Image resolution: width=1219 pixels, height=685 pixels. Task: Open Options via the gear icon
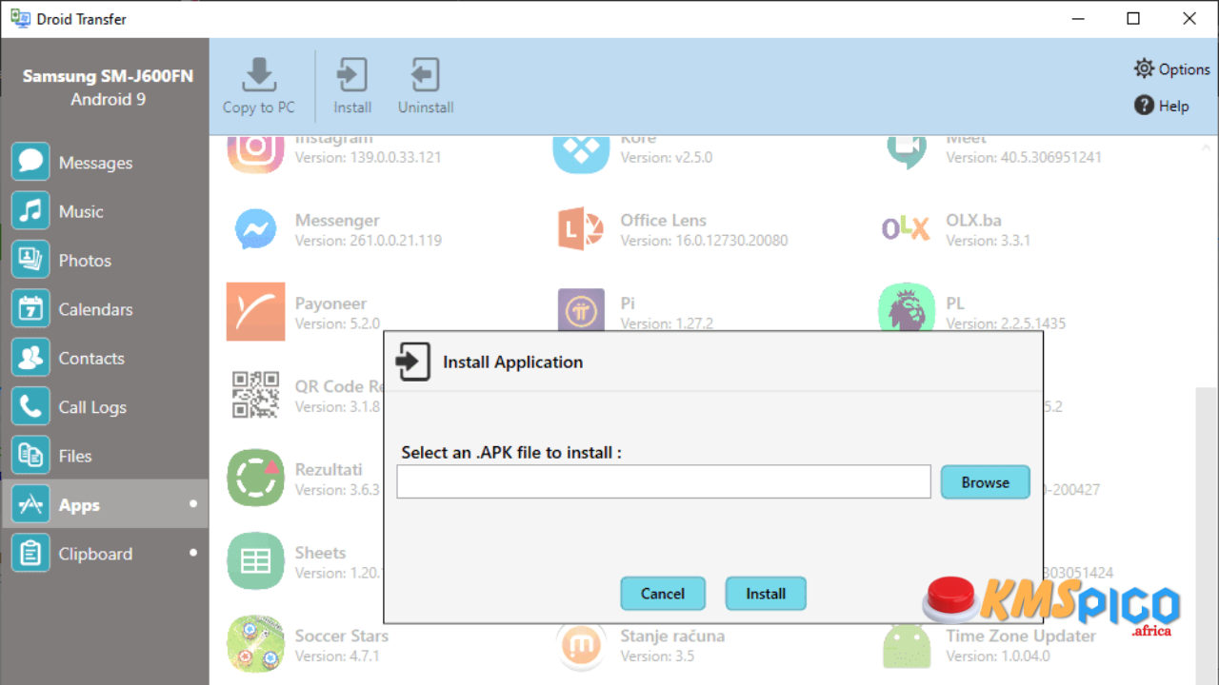pos(1144,68)
